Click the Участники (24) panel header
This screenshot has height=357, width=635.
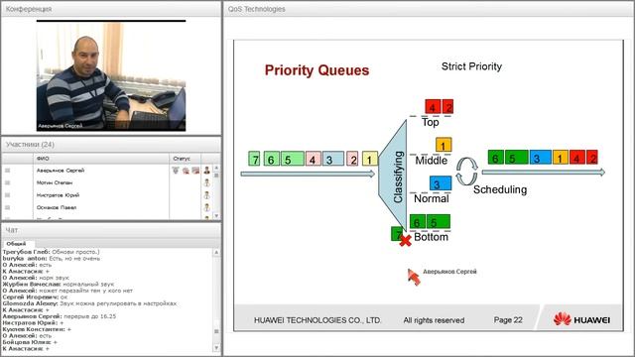point(111,145)
